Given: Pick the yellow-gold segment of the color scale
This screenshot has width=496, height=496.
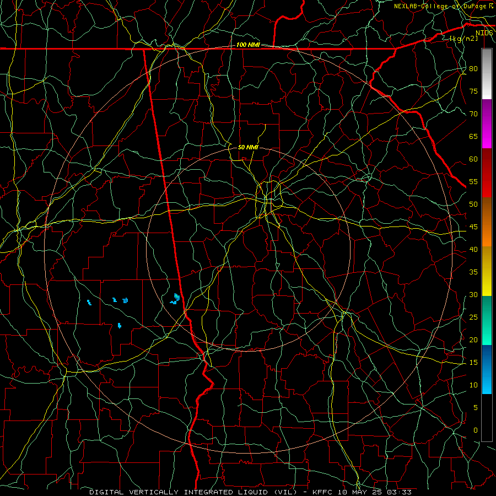Looking at the screenshot, I should pos(487,271).
